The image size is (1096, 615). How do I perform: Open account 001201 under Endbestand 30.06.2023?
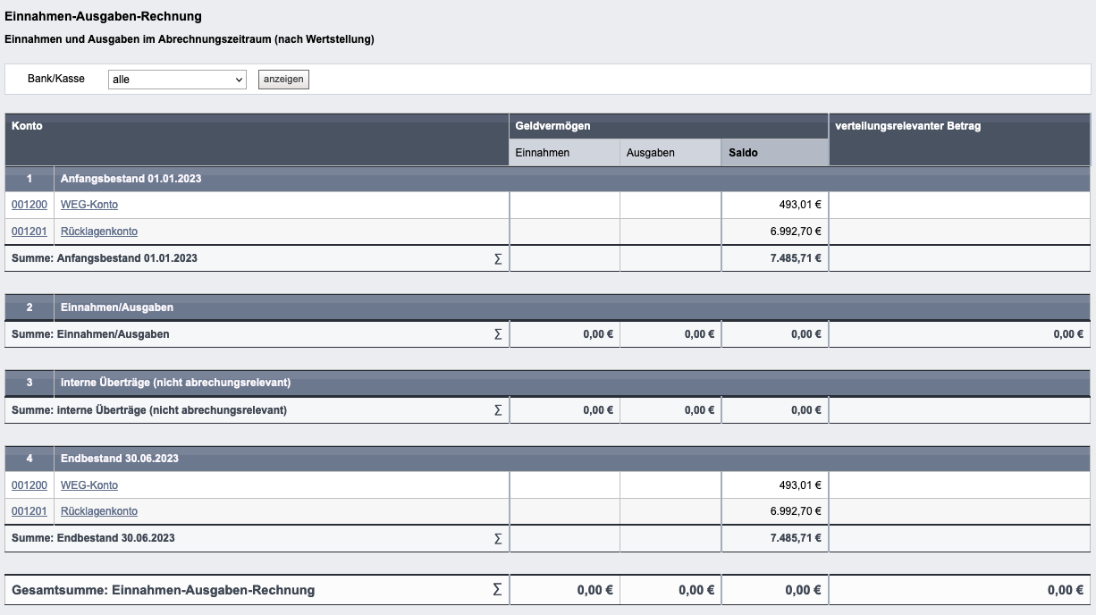30,511
